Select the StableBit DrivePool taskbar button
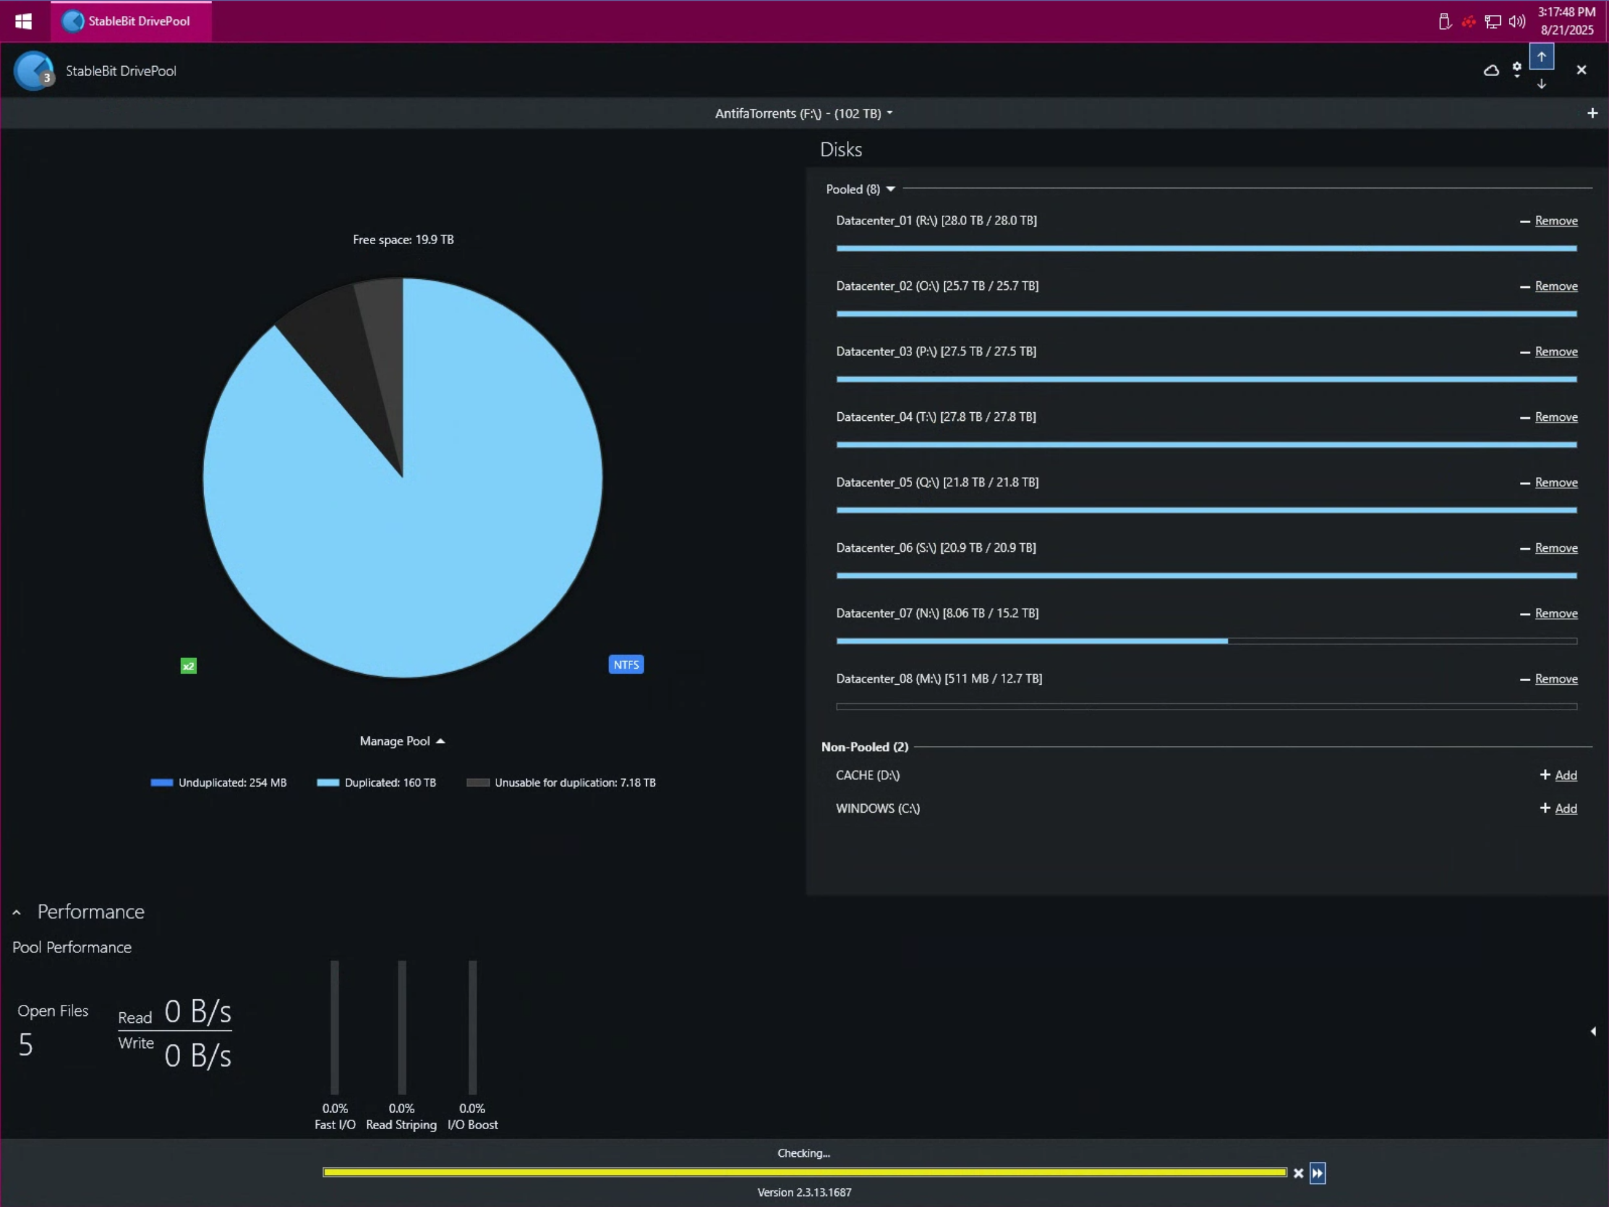The width and height of the screenshot is (1609, 1207). point(131,21)
